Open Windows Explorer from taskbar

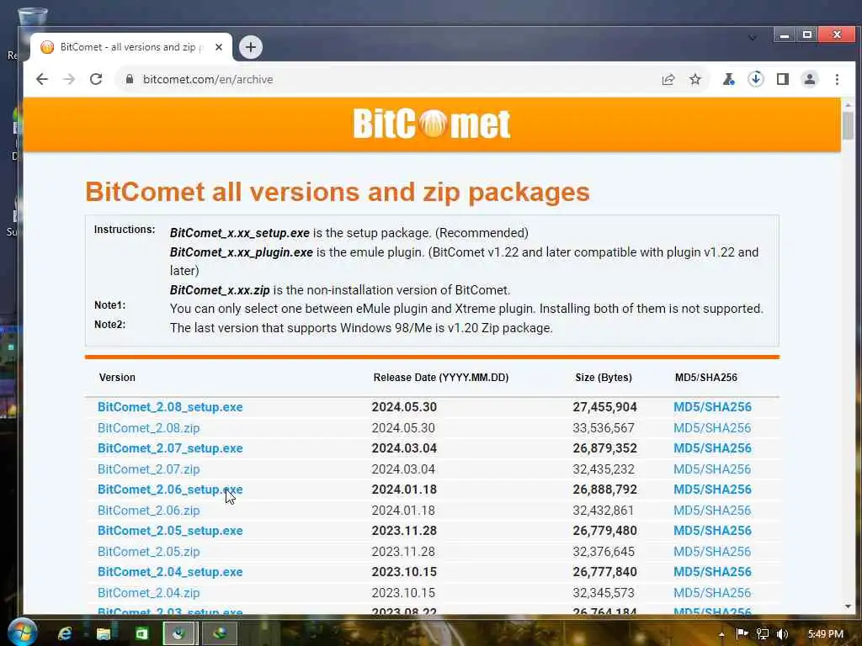tap(104, 634)
